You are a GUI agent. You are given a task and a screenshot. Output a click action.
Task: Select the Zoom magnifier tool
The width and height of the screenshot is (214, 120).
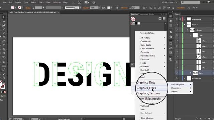click(x=4, y=78)
